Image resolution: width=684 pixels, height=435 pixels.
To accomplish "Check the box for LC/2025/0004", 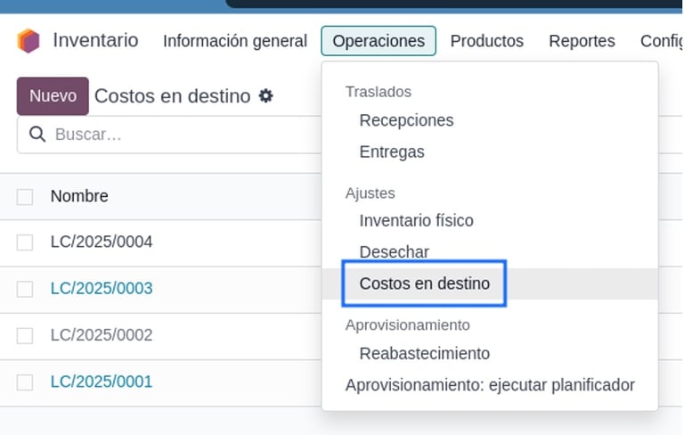I will (x=25, y=242).
